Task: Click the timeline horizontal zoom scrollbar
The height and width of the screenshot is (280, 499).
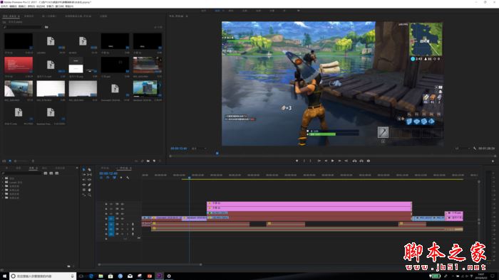Action: [x=150, y=264]
